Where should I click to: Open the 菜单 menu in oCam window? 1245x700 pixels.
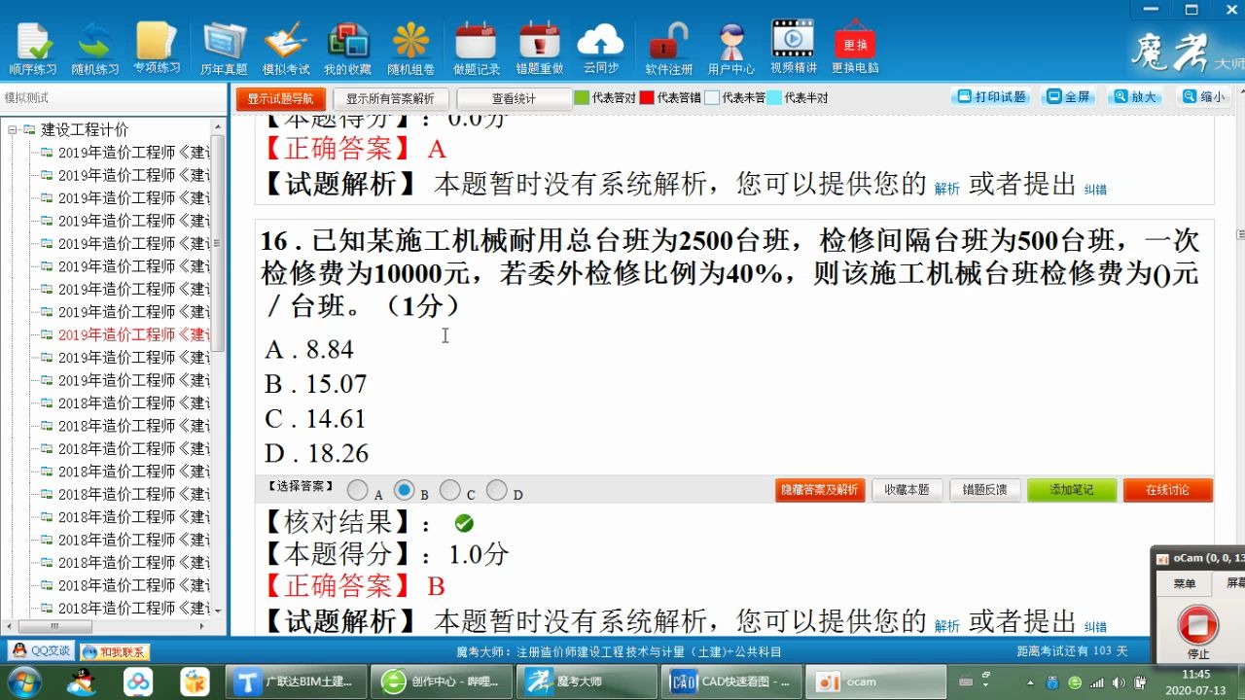tap(1183, 583)
